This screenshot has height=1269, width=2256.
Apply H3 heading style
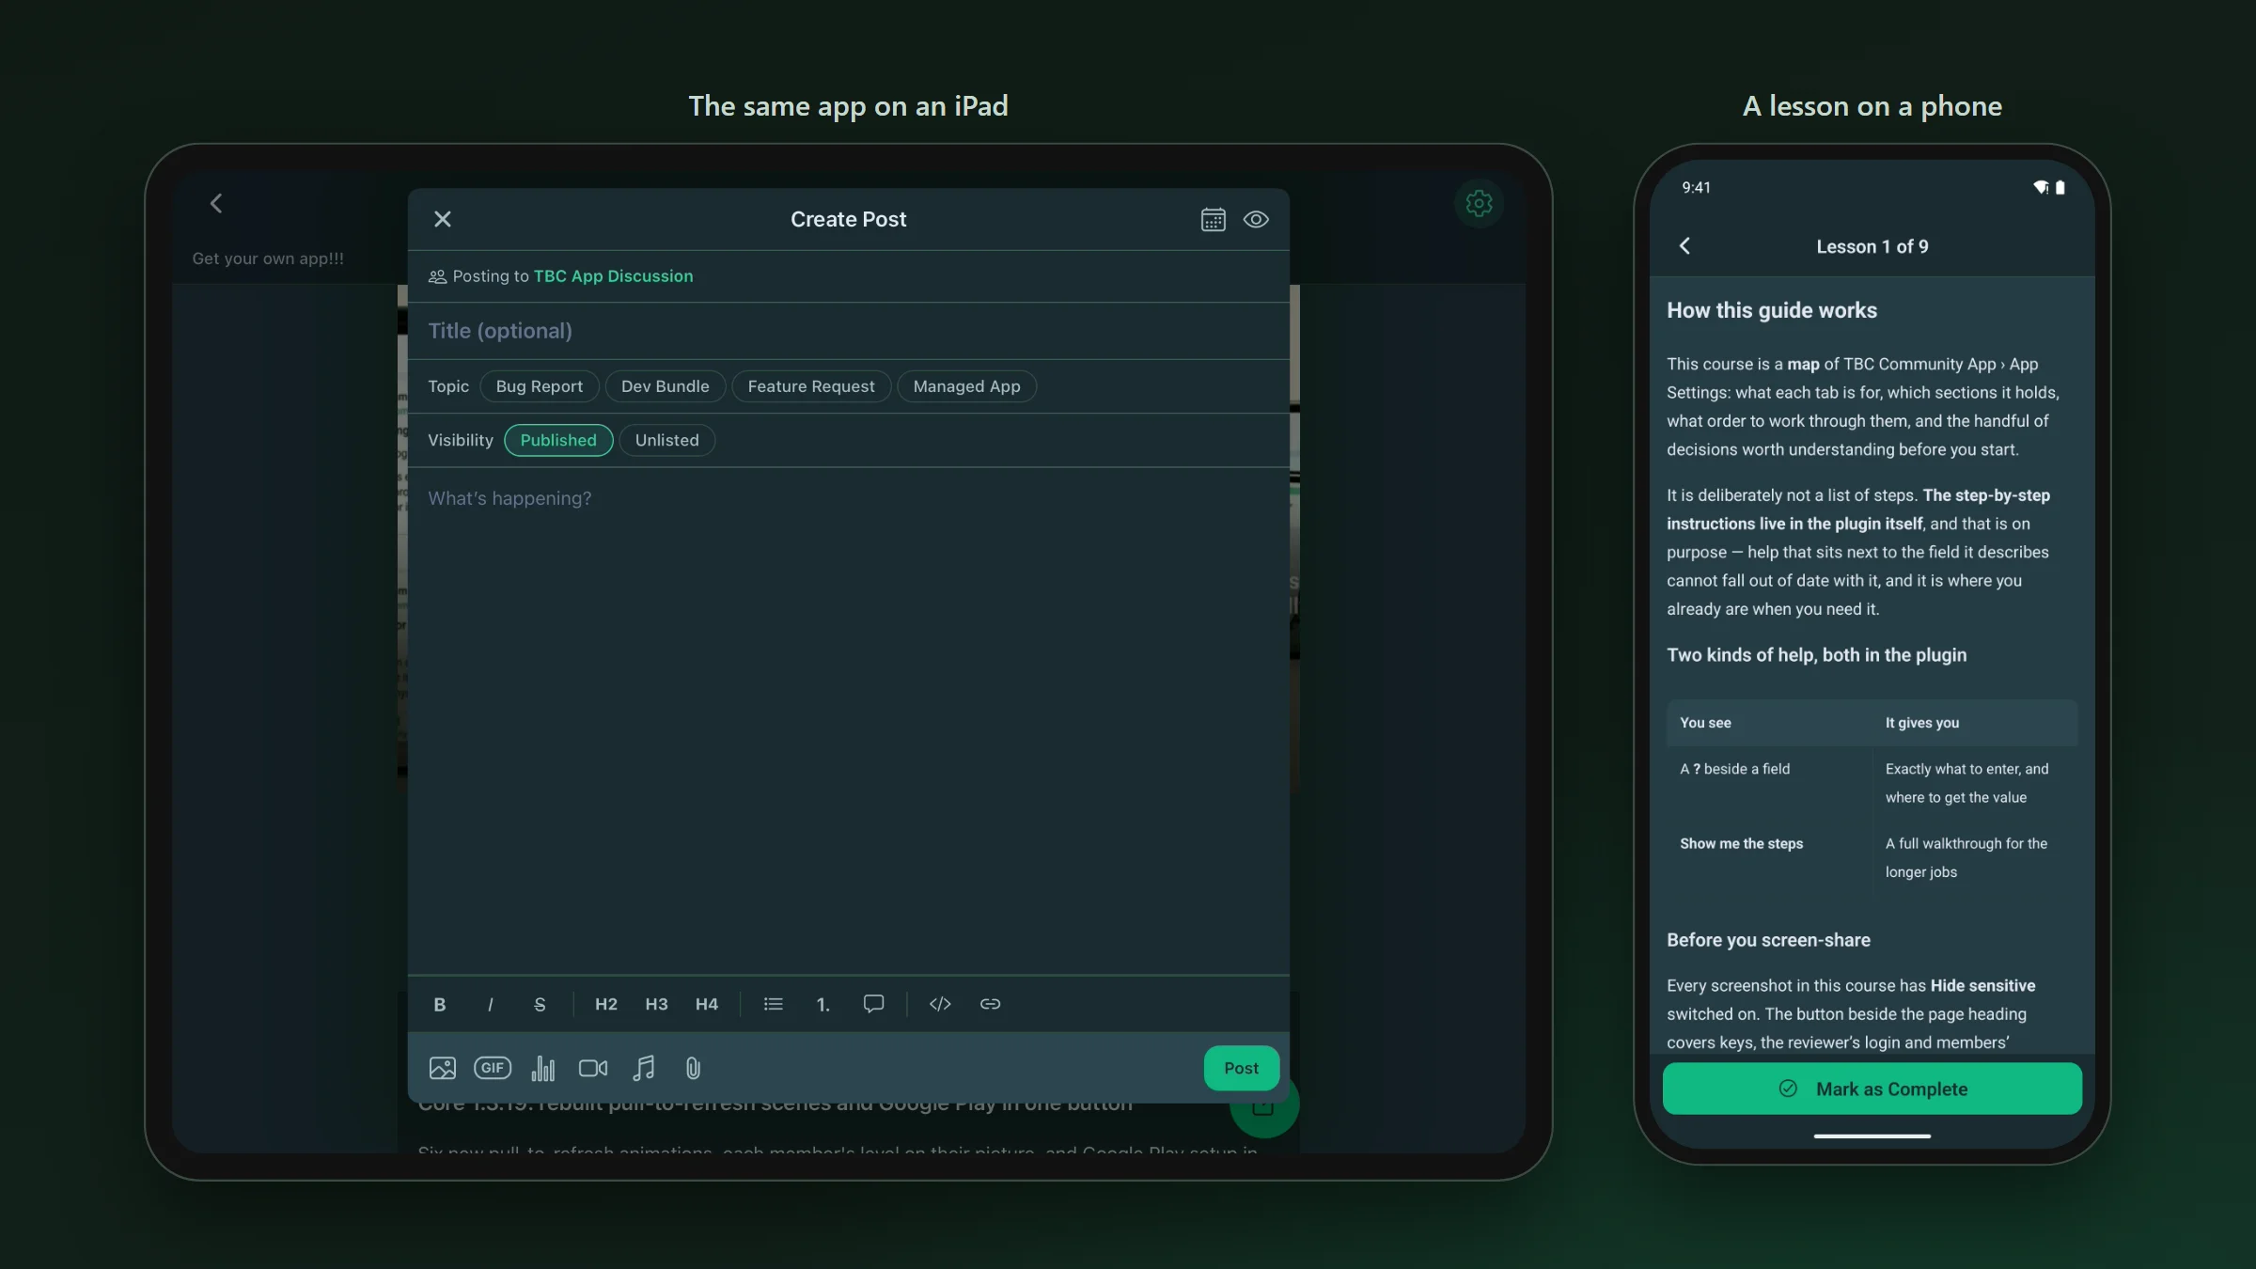point(656,1004)
